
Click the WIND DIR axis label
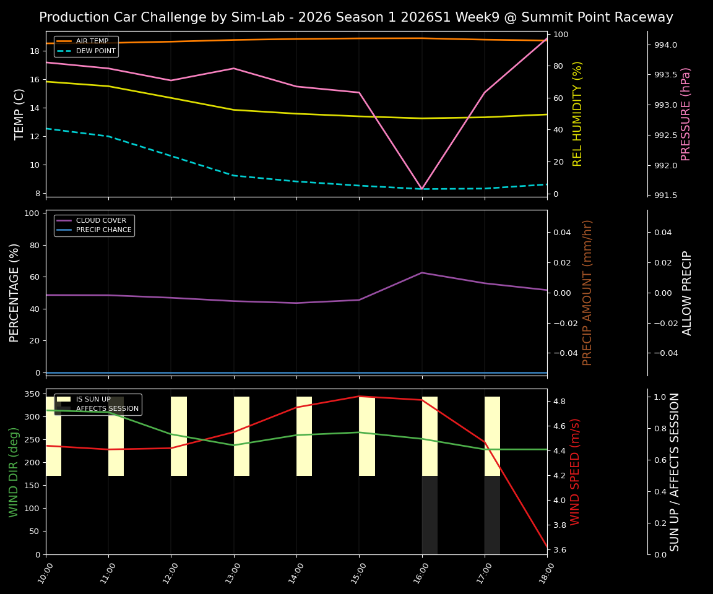pyautogui.click(x=14, y=470)
